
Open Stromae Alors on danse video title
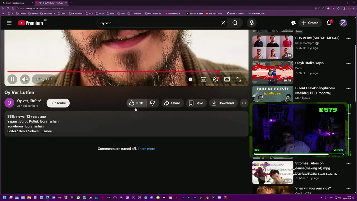tap(313, 166)
